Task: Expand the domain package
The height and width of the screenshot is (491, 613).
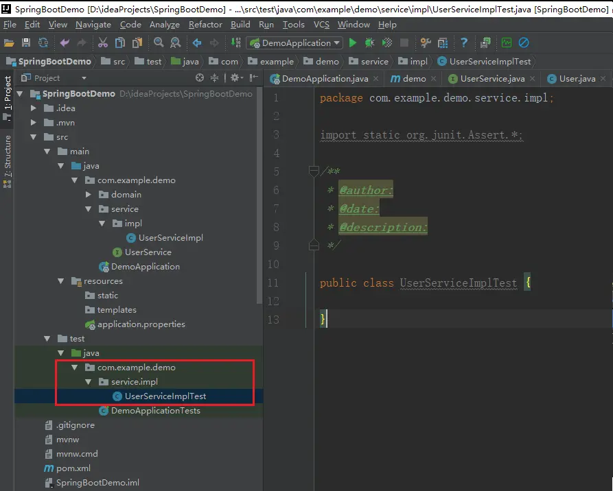Action: [89, 195]
